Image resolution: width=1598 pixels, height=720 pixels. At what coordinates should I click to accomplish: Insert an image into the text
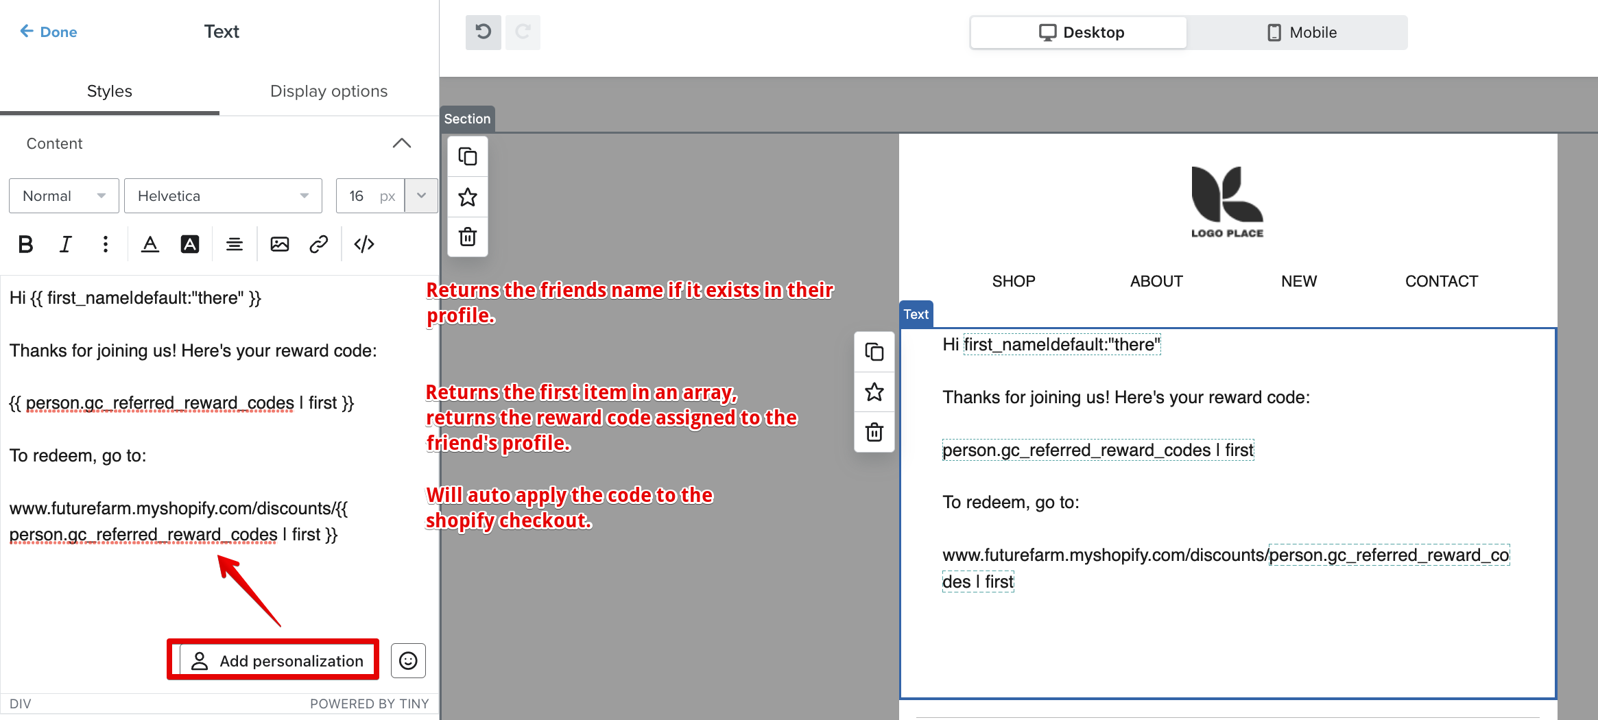(x=279, y=243)
